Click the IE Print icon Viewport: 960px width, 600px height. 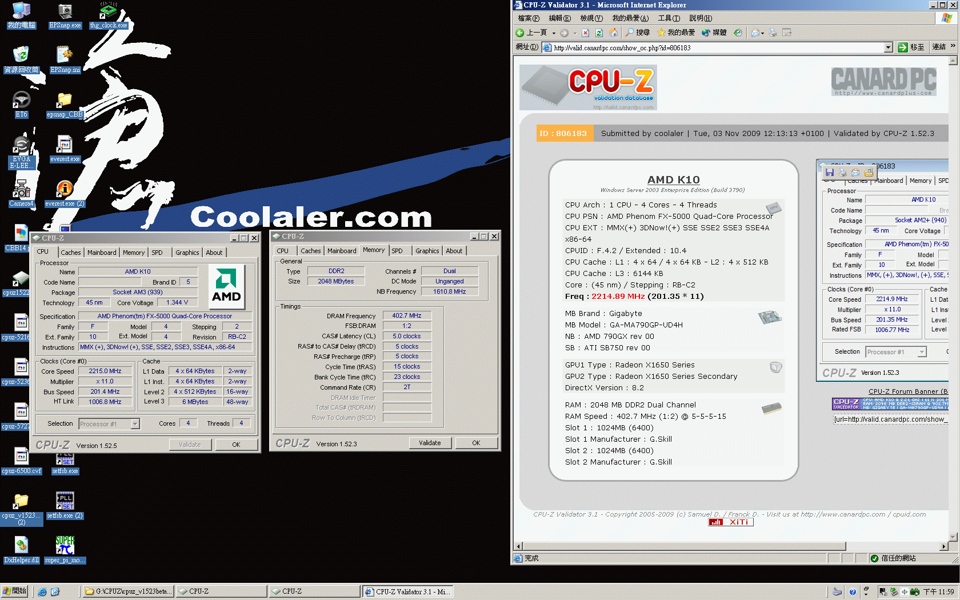[x=773, y=33]
